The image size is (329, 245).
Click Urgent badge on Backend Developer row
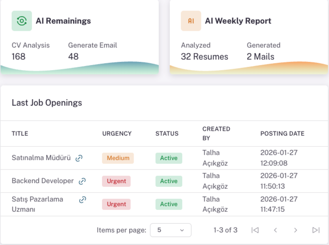(x=116, y=181)
